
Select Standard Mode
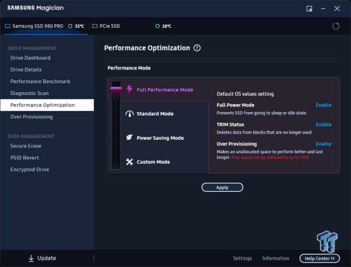coord(155,114)
